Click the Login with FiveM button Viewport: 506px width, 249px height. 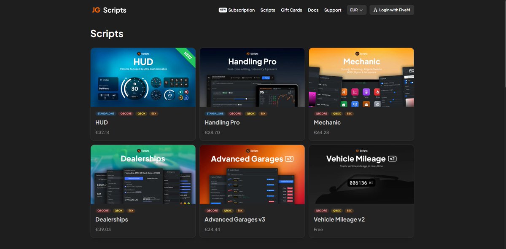392,10
